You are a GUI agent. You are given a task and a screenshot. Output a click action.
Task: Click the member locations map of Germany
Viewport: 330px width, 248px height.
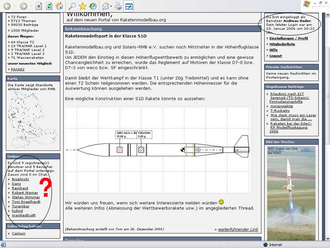(x=32, y=119)
